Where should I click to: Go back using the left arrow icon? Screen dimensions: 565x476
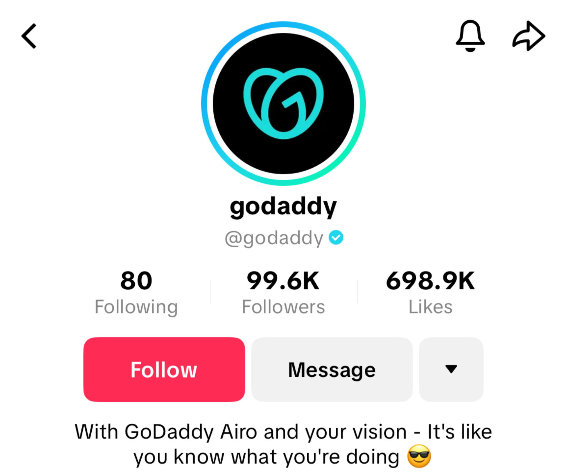click(29, 36)
